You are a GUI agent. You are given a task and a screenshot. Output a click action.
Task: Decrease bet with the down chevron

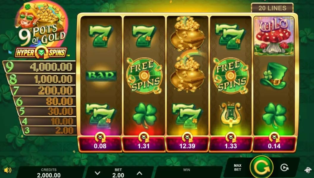97,173
